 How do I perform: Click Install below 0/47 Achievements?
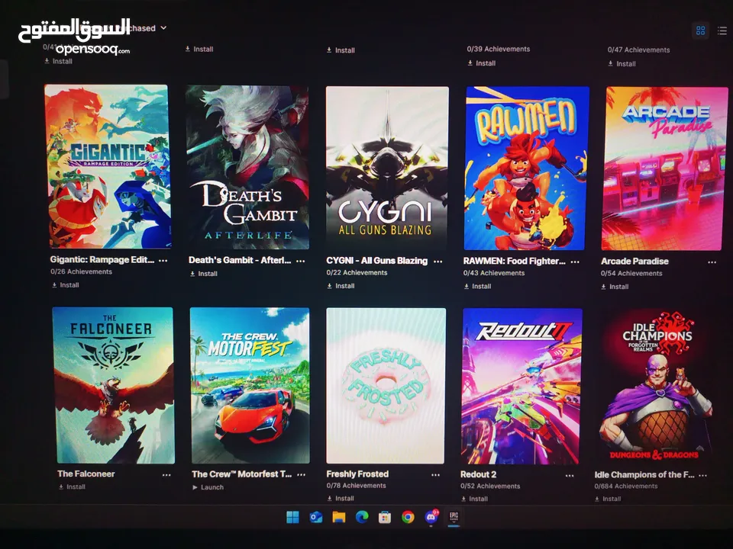[x=622, y=63]
